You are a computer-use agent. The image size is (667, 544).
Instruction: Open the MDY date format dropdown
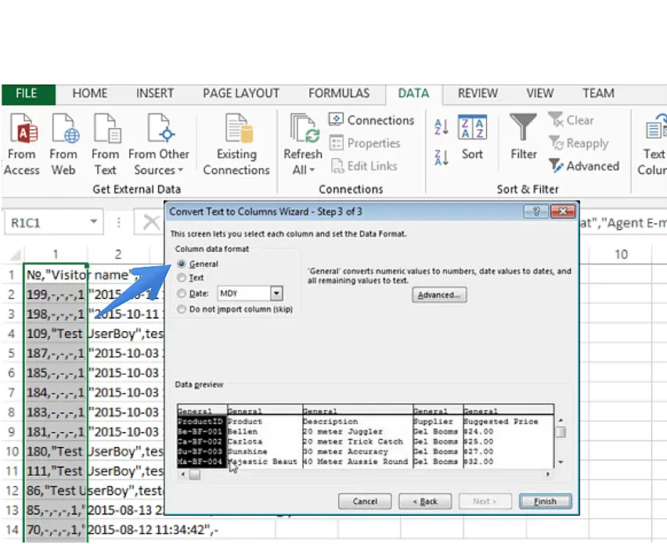[x=276, y=294]
